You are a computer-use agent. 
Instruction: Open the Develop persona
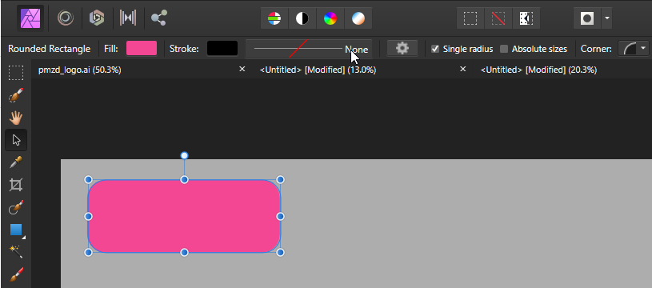coord(97,18)
